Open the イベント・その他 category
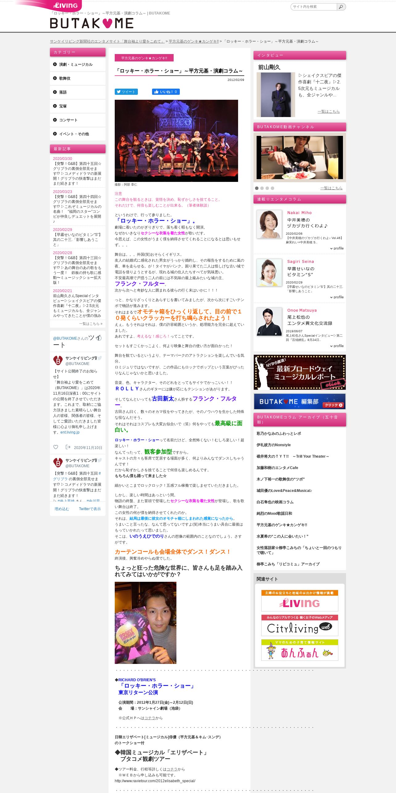The image size is (396, 793). (x=78, y=134)
